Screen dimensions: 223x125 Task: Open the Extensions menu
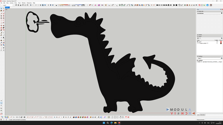click(x=29, y=3)
